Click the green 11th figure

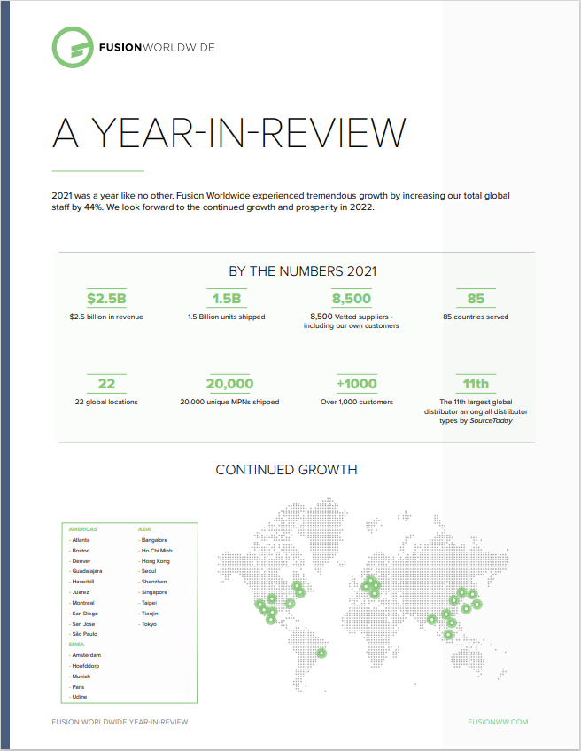(x=476, y=384)
